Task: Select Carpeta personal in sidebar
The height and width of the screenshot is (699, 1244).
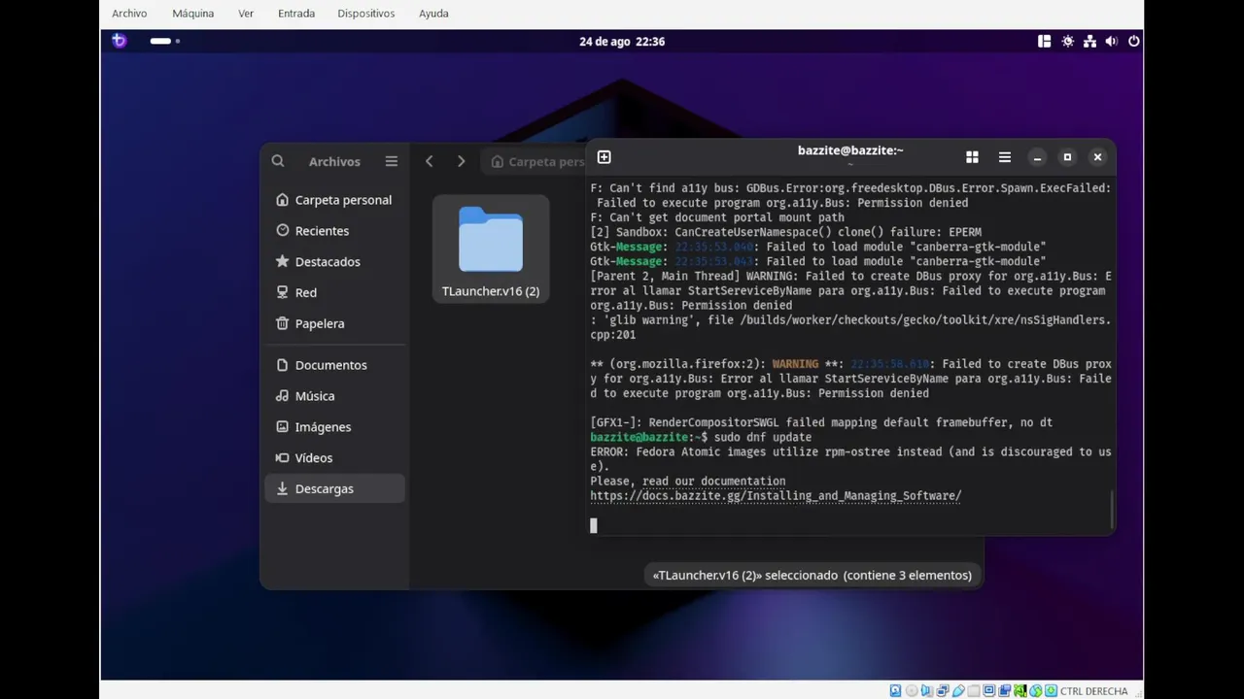Action: 334,200
